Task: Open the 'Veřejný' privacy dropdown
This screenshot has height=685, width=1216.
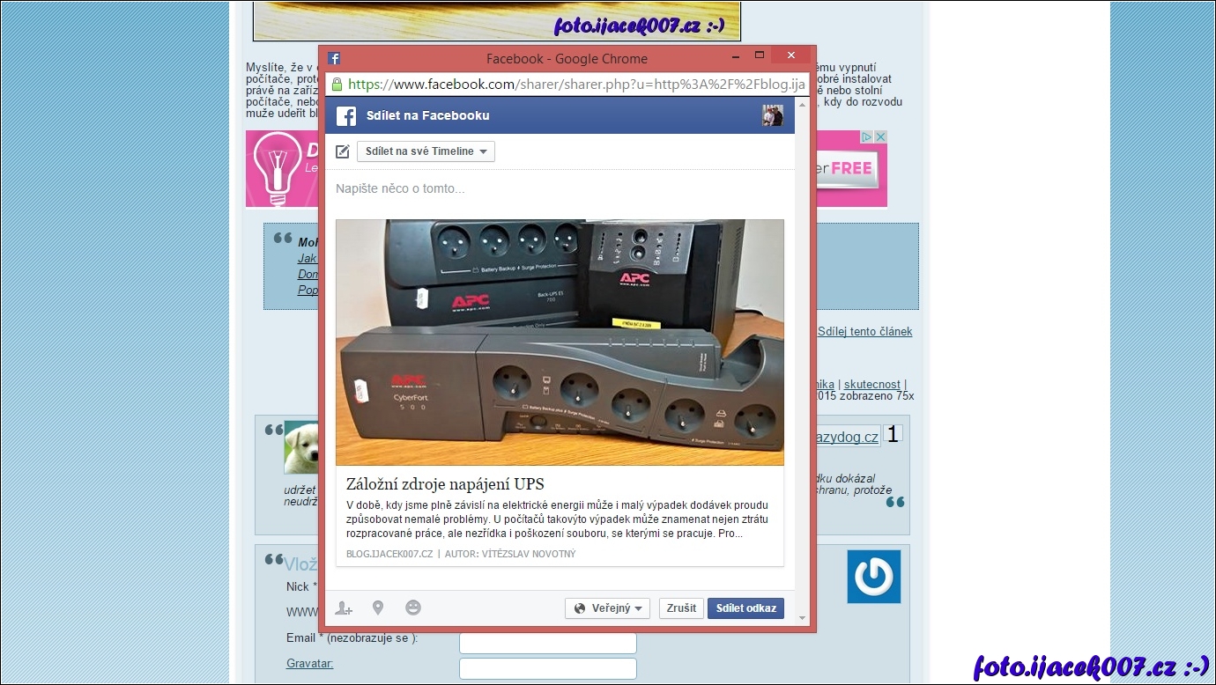Action: (x=607, y=608)
